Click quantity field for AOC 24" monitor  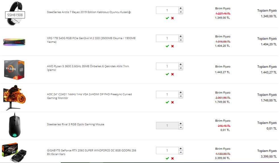click(x=167, y=94)
